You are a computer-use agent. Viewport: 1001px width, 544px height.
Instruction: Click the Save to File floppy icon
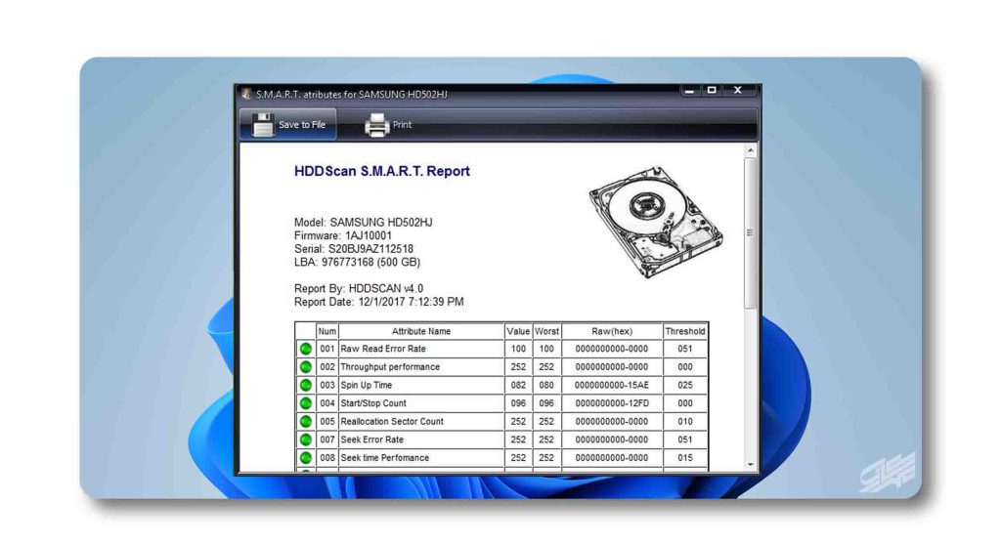262,125
